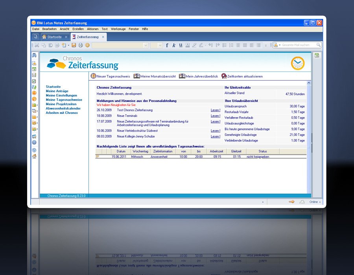
Task: Open the Calendar bookmark icon in sidebar
Action: pos(34,69)
